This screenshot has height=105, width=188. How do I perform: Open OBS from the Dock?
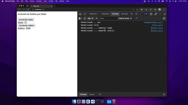tap(102, 101)
